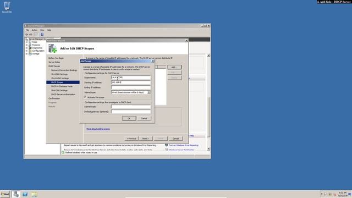
Task: Click Server Manager scrollbar down arrow
Action: click(x=208, y=149)
